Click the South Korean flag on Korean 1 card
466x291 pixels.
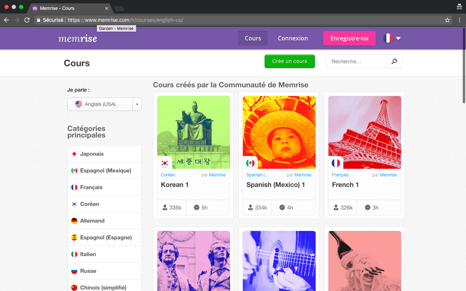click(x=165, y=163)
